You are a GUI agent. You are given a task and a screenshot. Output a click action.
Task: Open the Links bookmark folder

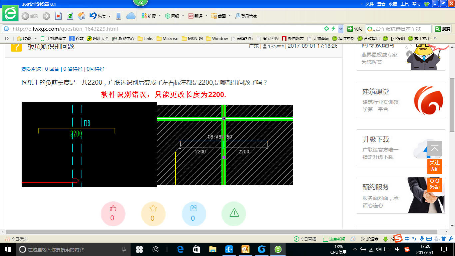(145, 39)
